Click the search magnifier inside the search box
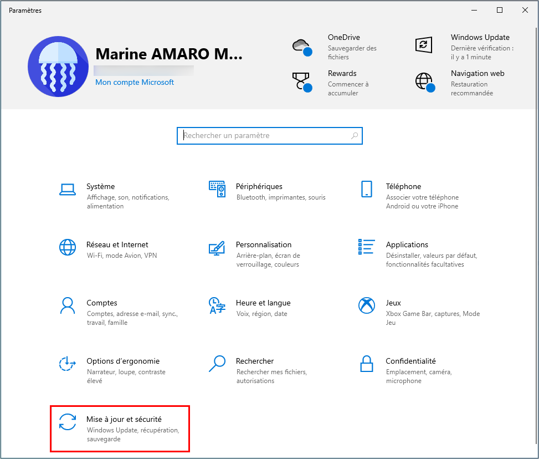539x459 pixels. pyautogui.click(x=355, y=136)
